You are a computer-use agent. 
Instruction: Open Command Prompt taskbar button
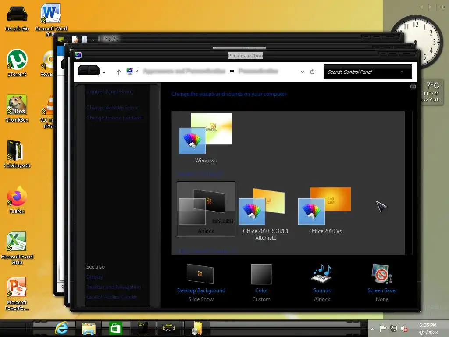(x=143, y=328)
